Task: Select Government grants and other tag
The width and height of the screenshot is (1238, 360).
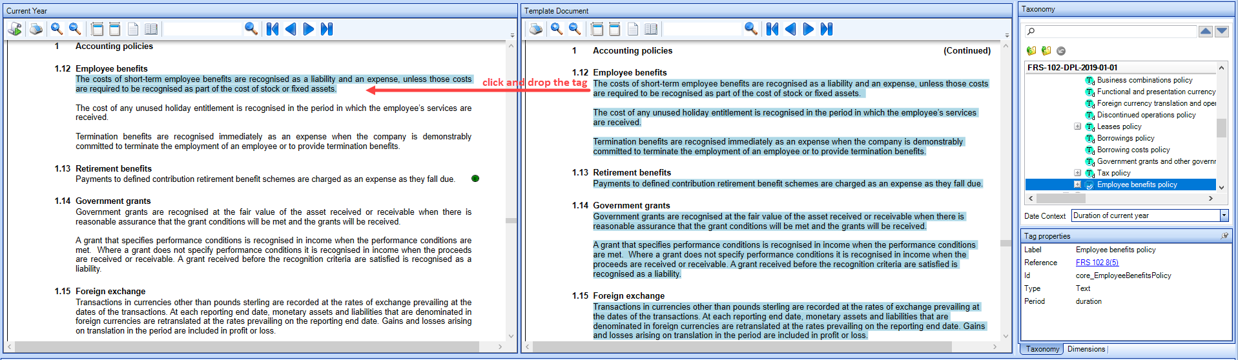Action: [1156, 161]
